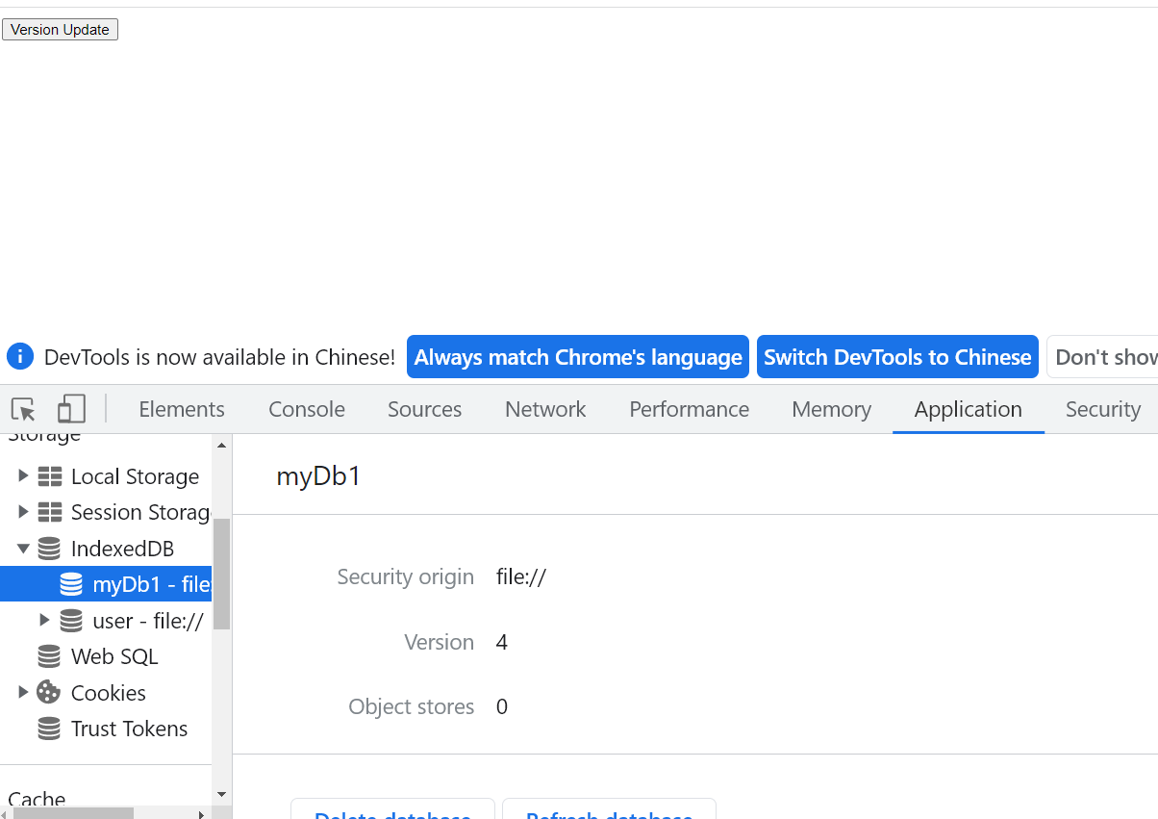This screenshot has height=819, width=1158.
Task: Expand the Cookies node
Action: pos(23,693)
